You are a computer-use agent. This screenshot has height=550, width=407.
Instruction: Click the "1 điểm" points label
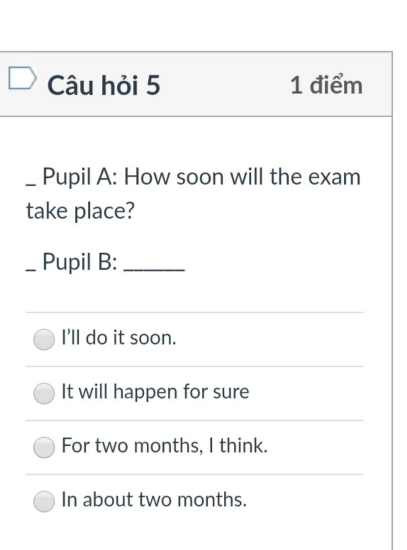pos(326,86)
